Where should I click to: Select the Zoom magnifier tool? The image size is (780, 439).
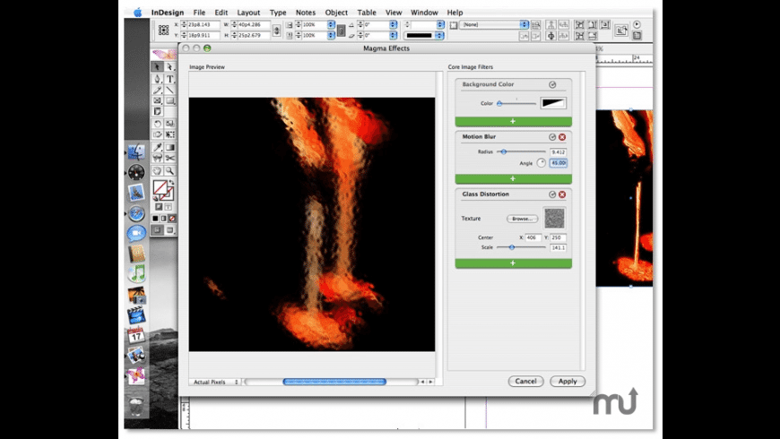pos(169,170)
